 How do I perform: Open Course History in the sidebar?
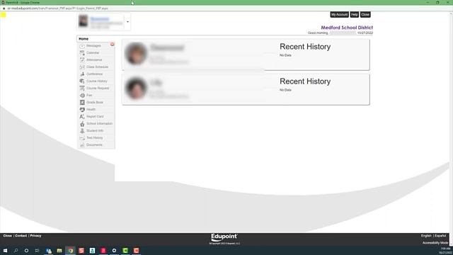pos(96,81)
